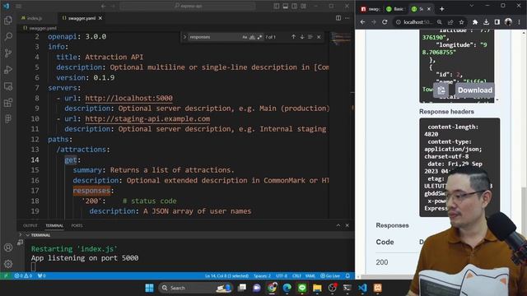
Task: Open the Extensions view in VS Code
Action: (x=8, y=103)
